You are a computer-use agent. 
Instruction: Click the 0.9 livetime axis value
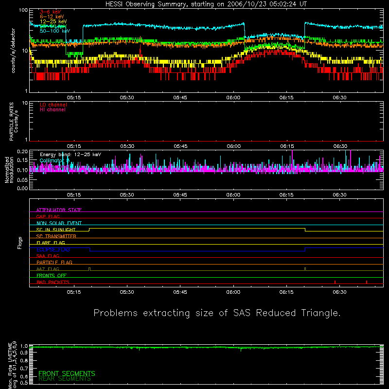click(x=24, y=353)
